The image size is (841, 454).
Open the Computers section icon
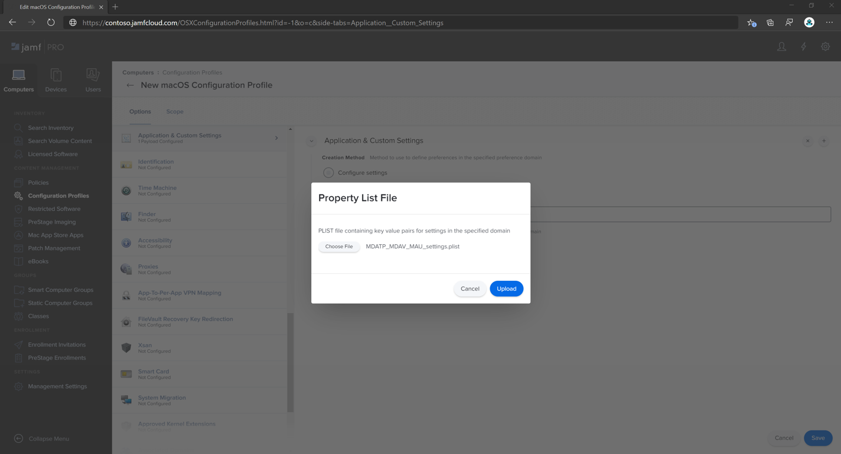[19, 75]
